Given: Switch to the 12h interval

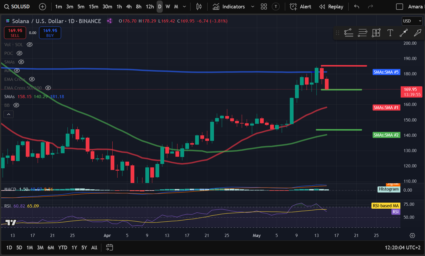Looking at the screenshot, I should click(150, 7).
